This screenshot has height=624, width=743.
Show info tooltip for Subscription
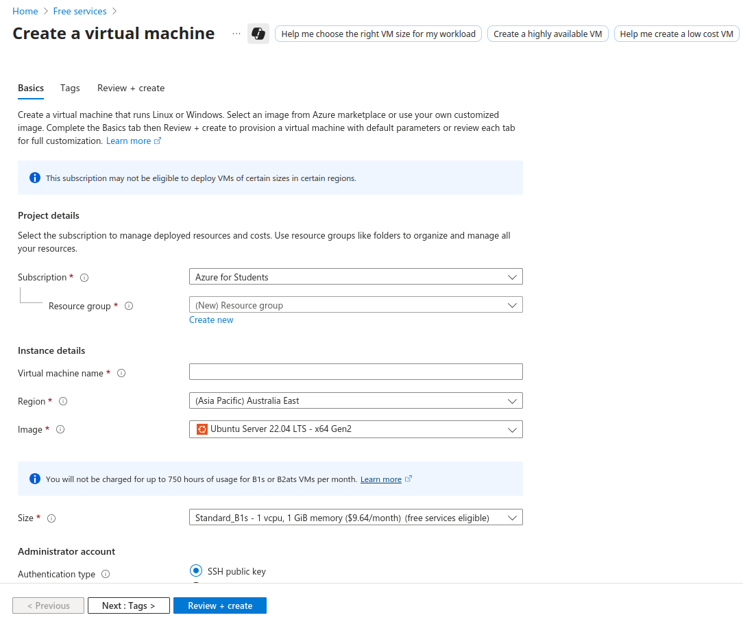click(x=84, y=278)
